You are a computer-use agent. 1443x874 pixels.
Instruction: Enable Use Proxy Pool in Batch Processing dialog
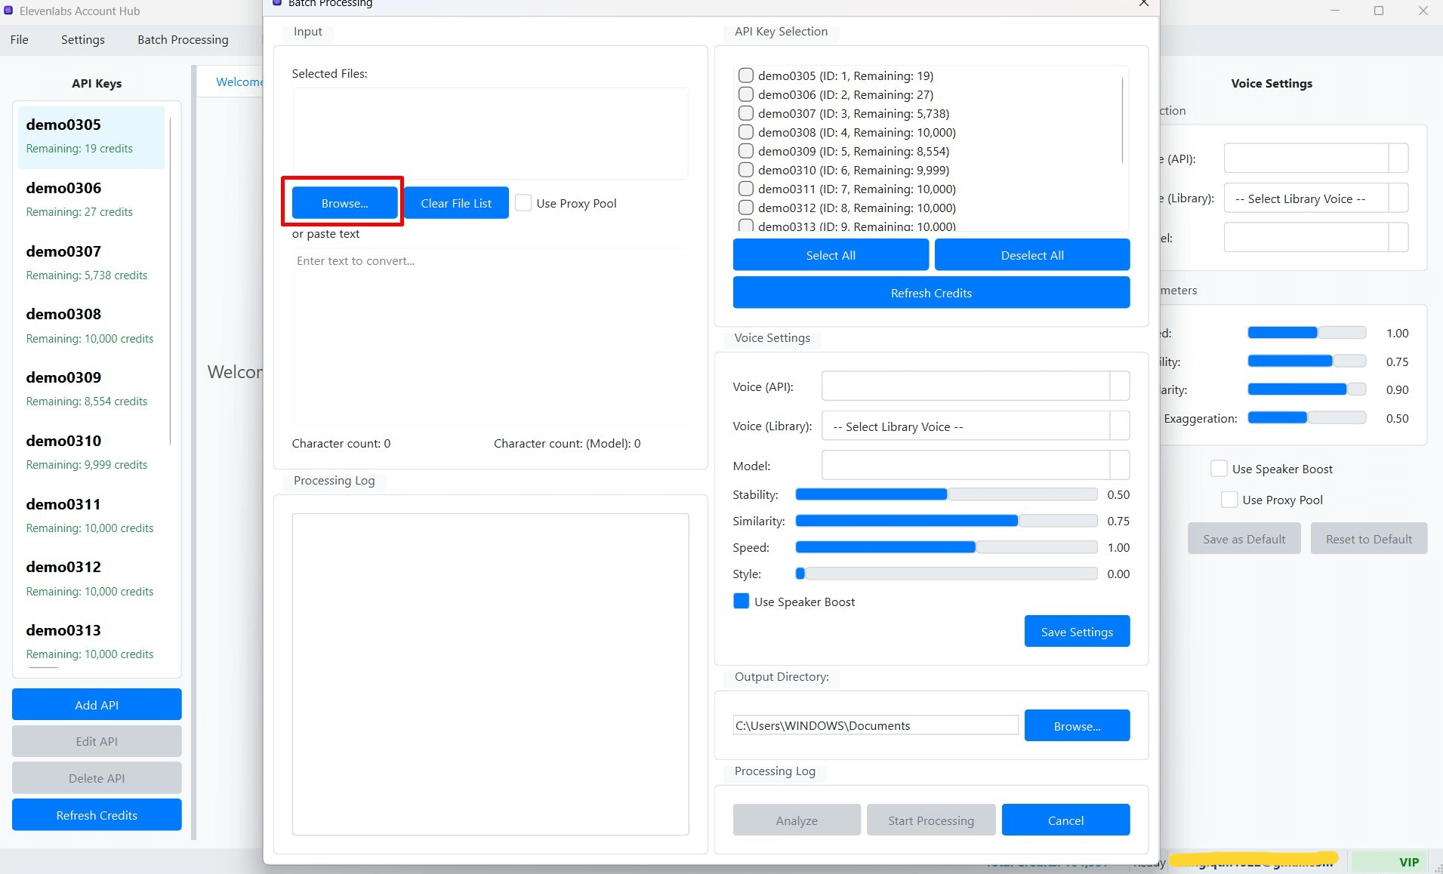click(x=523, y=203)
